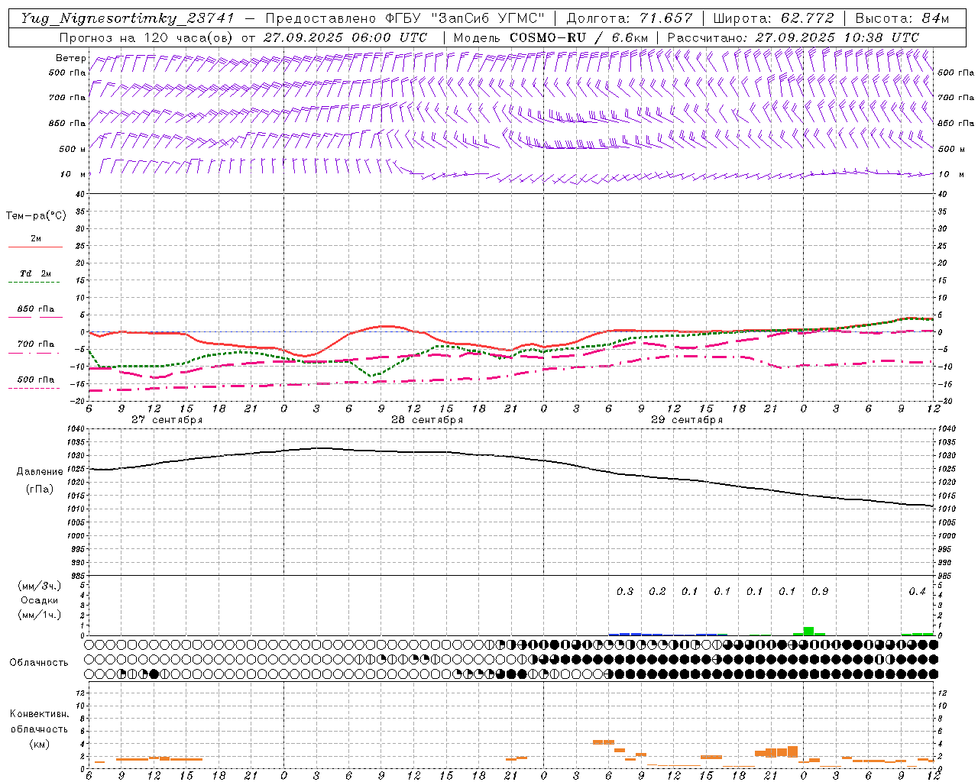Toggle the 850 гПа temperature legend entry
The image size is (978, 782).
35,309
